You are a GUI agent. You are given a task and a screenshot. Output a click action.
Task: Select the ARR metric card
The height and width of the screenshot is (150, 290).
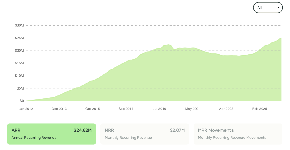(x=51, y=134)
